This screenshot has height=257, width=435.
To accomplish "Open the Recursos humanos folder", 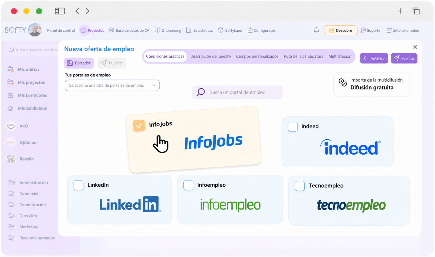I will point(31,238).
